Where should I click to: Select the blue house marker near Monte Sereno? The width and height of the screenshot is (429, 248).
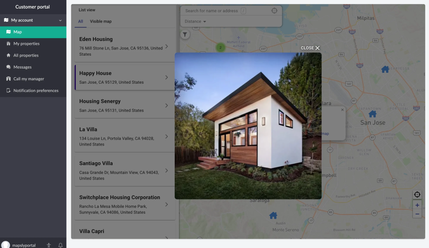tap(273, 215)
